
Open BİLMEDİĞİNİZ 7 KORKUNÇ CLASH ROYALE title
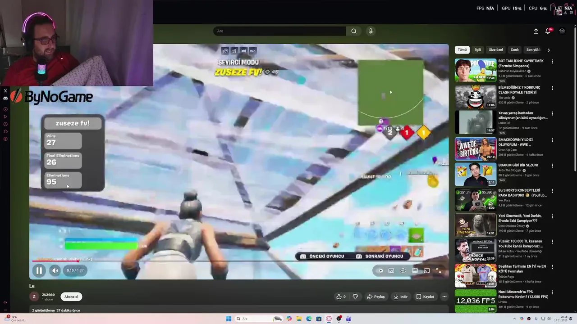pos(519,90)
